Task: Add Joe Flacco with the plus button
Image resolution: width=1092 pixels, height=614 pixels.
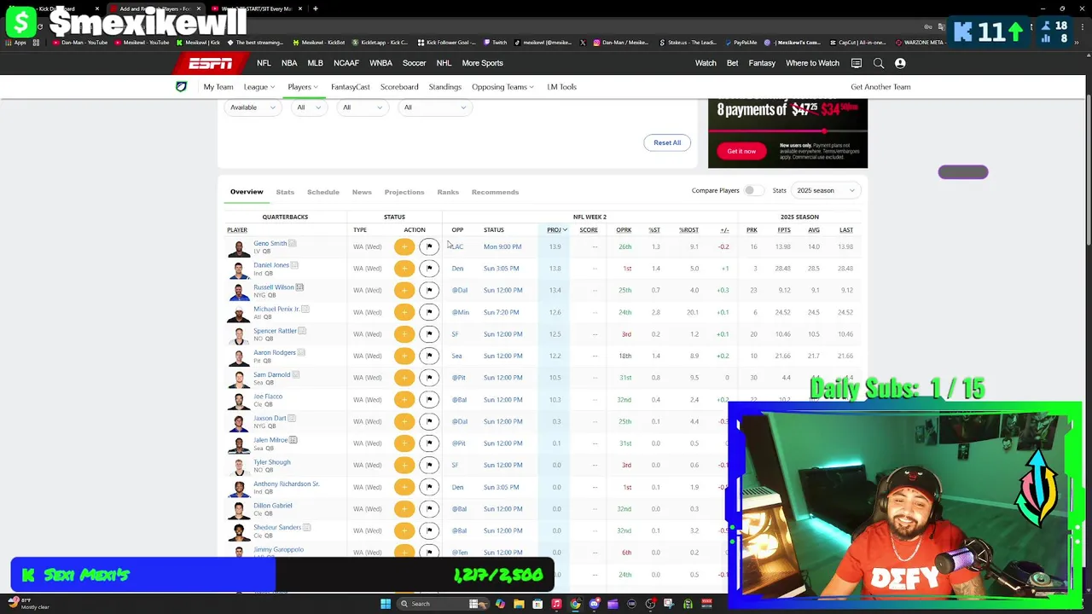Action: (x=404, y=399)
